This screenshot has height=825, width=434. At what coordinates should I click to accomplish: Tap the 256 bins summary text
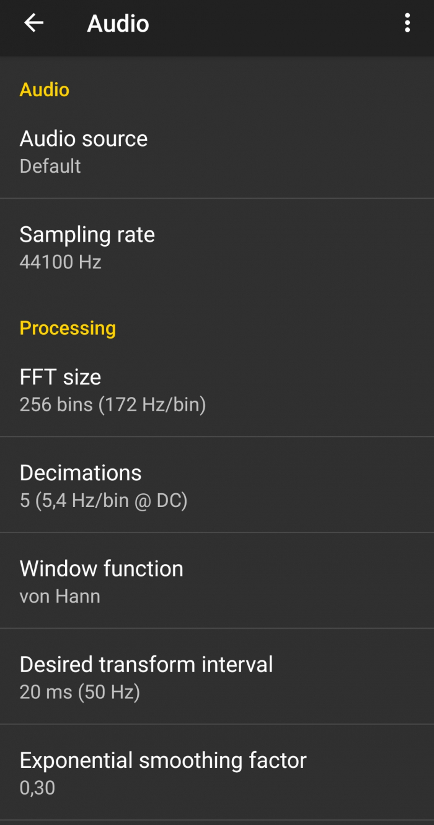112,405
